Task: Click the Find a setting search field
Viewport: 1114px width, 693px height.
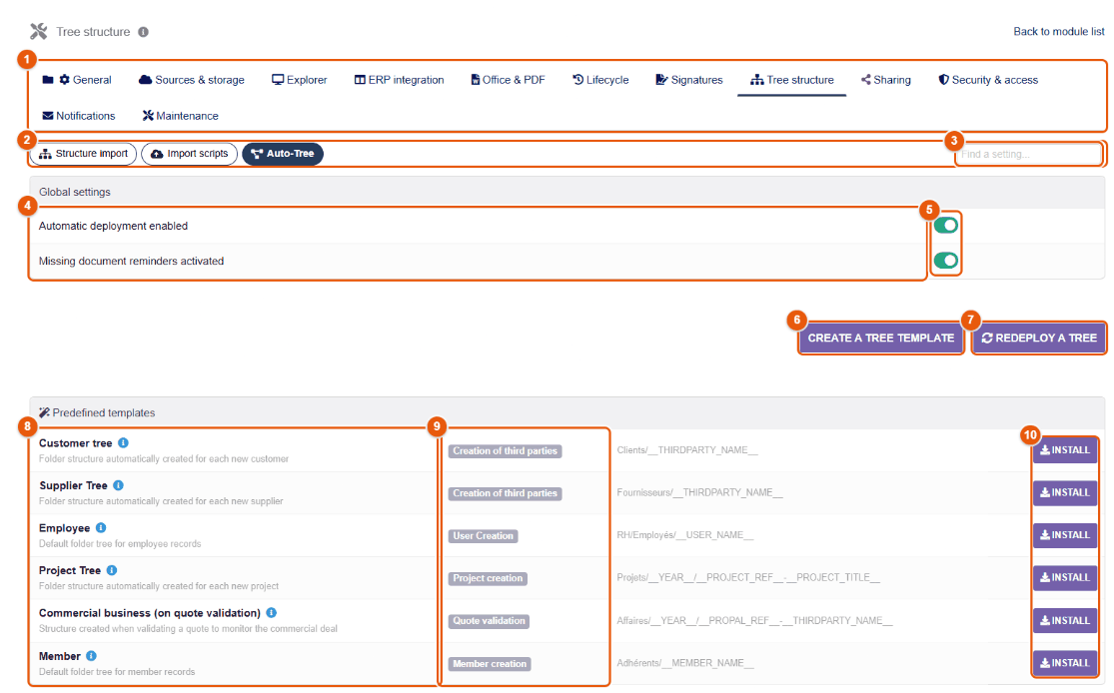Action: tap(1028, 154)
